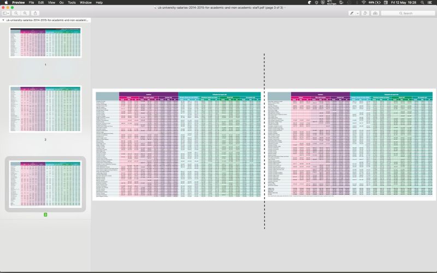Select the PDF file name in sidebar
Screen dimensions: 437x273
tap(47, 20)
